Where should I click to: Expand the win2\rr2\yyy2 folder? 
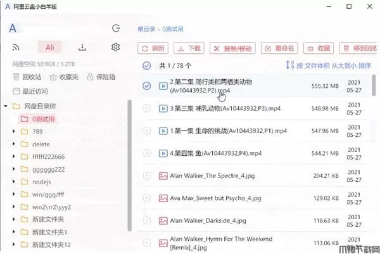(x=13, y=206)
